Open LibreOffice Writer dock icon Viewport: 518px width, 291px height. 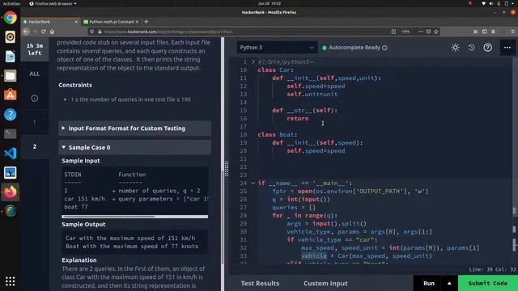point(11,57)
